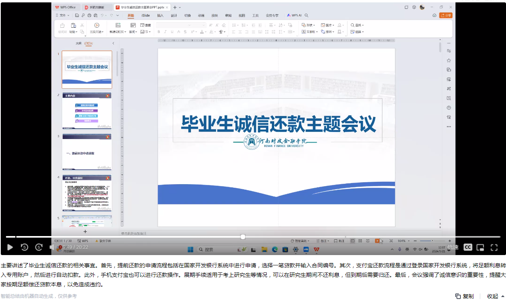Open WPS AI from the ribbon
This screenshot has height=301, width=506.
point(294,15)
